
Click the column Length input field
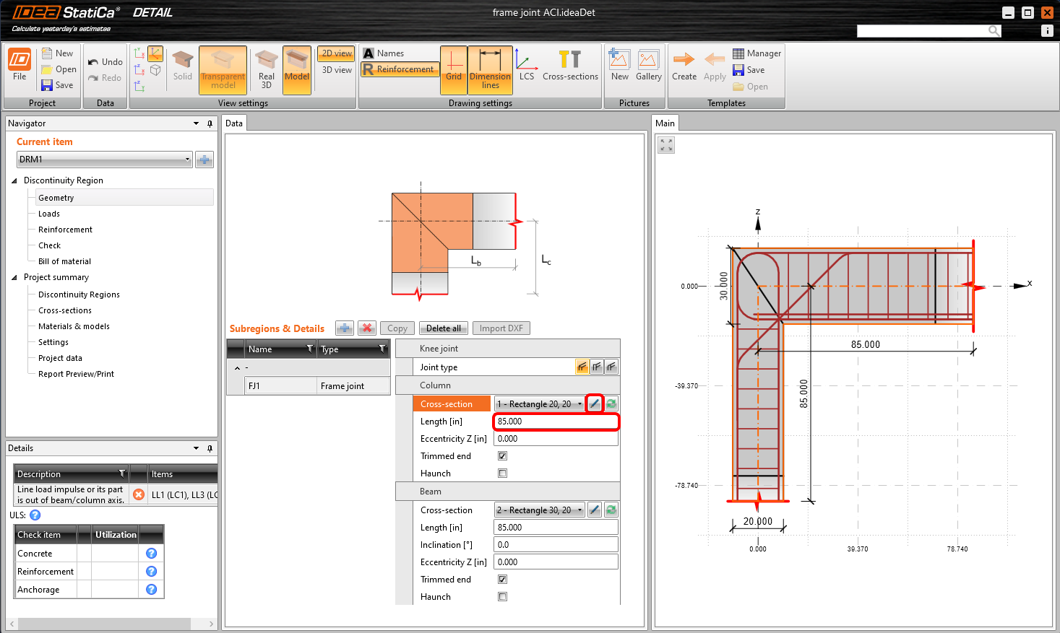[x=555, y=422]
